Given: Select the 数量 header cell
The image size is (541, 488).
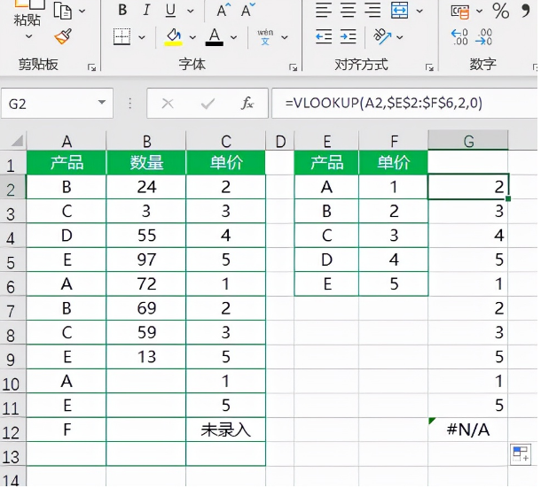Looking at the screenshot, I should (146, 162).
